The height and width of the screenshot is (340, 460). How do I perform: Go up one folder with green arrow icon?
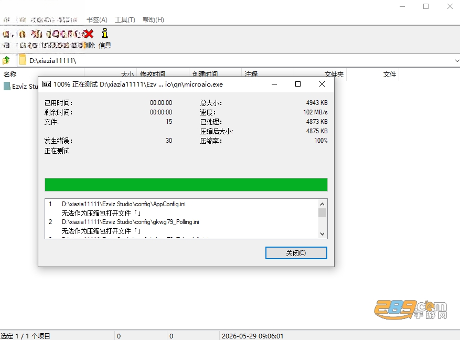click(6, 60)
